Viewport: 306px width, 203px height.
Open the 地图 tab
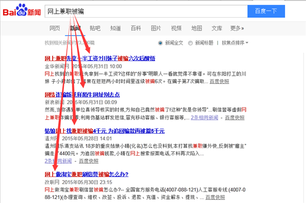click(x=196, y=28)
